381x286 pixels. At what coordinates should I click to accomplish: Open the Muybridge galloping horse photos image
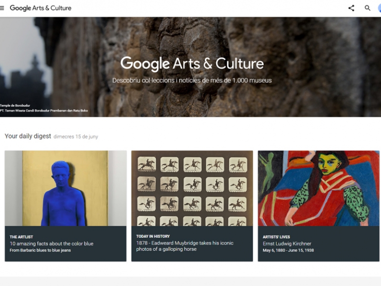[x=192, y=188]
